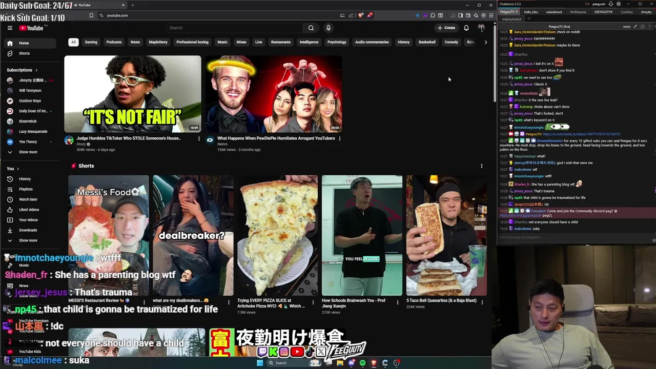Image resolution: width=656 pixels, height=369 pixels.
Task: Open YouTube notifications bell
Action: point(466,28)
